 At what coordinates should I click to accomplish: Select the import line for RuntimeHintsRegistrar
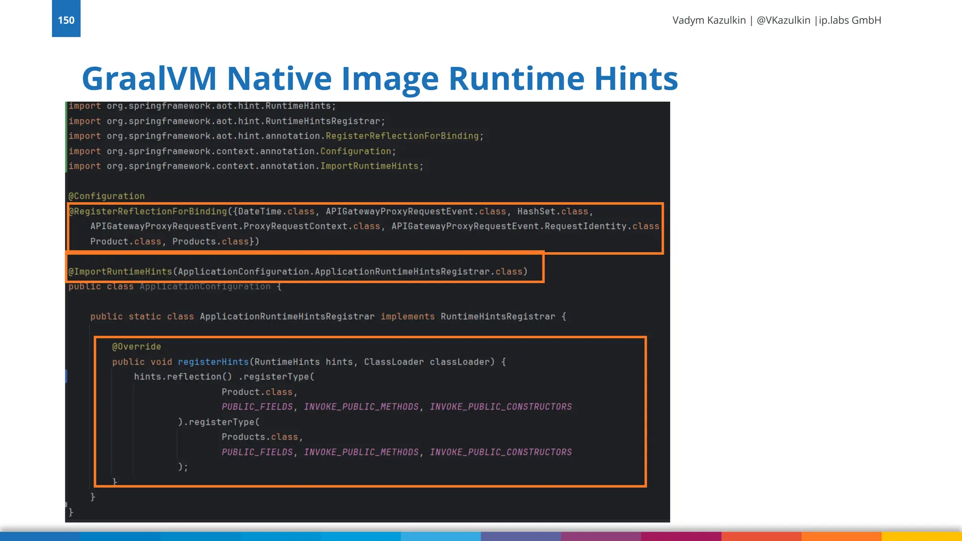click(227, 121)
